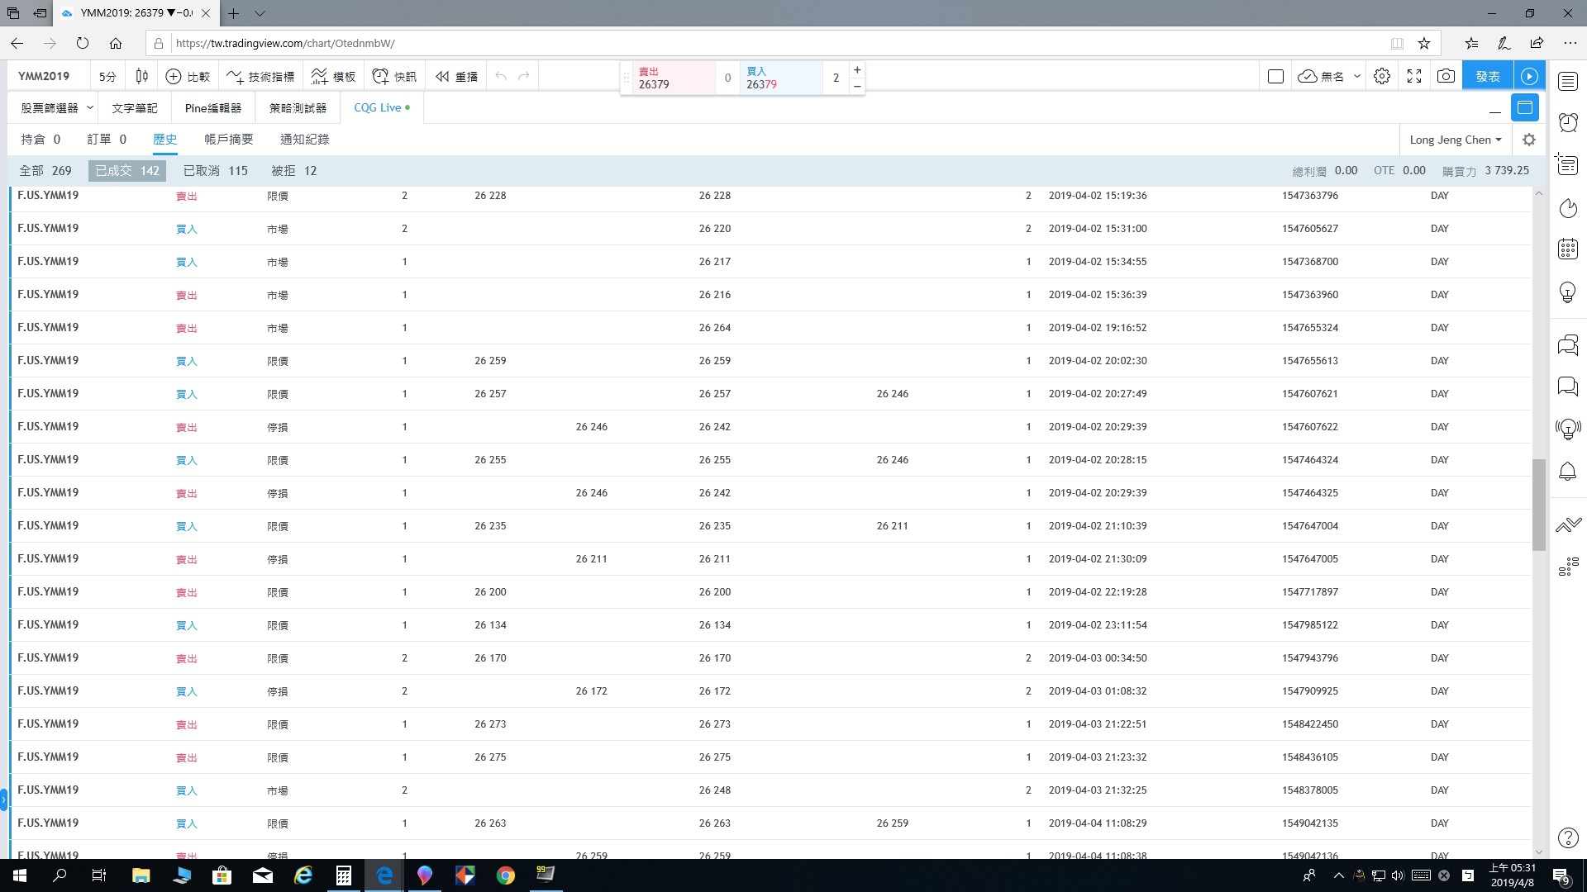Increase order quantity with plus stepper
The width and height of the screenshot is (1587, 892).
pos(857,70)
